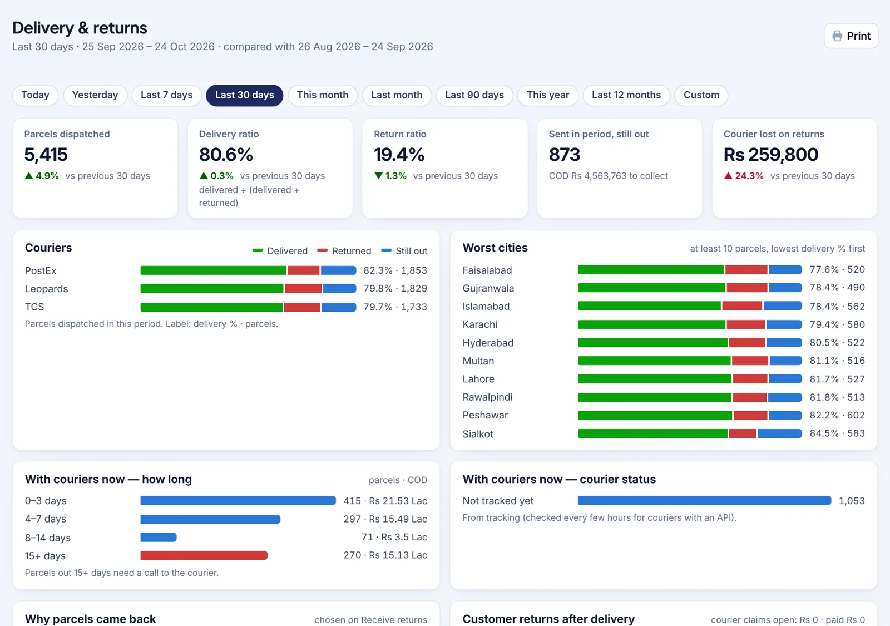The height and width of the screenshot is (626, 890).
Task: Click the Faisalabad city row label
Action: [487, 270]
